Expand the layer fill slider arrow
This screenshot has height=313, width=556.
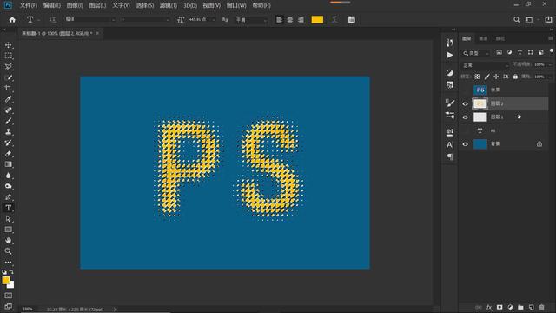click(550, 77)
